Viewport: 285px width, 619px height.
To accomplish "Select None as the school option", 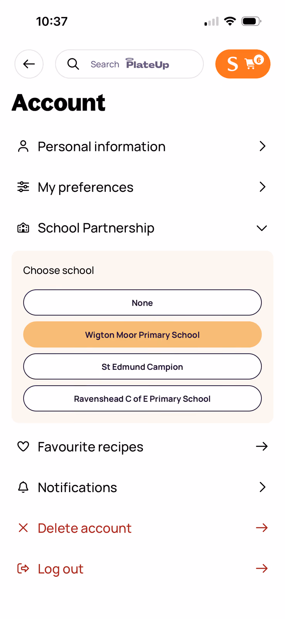I will click(x=142, y=303).
